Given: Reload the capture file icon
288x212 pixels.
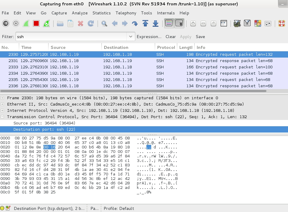Looking at the screenshot, I should [91, 23].
